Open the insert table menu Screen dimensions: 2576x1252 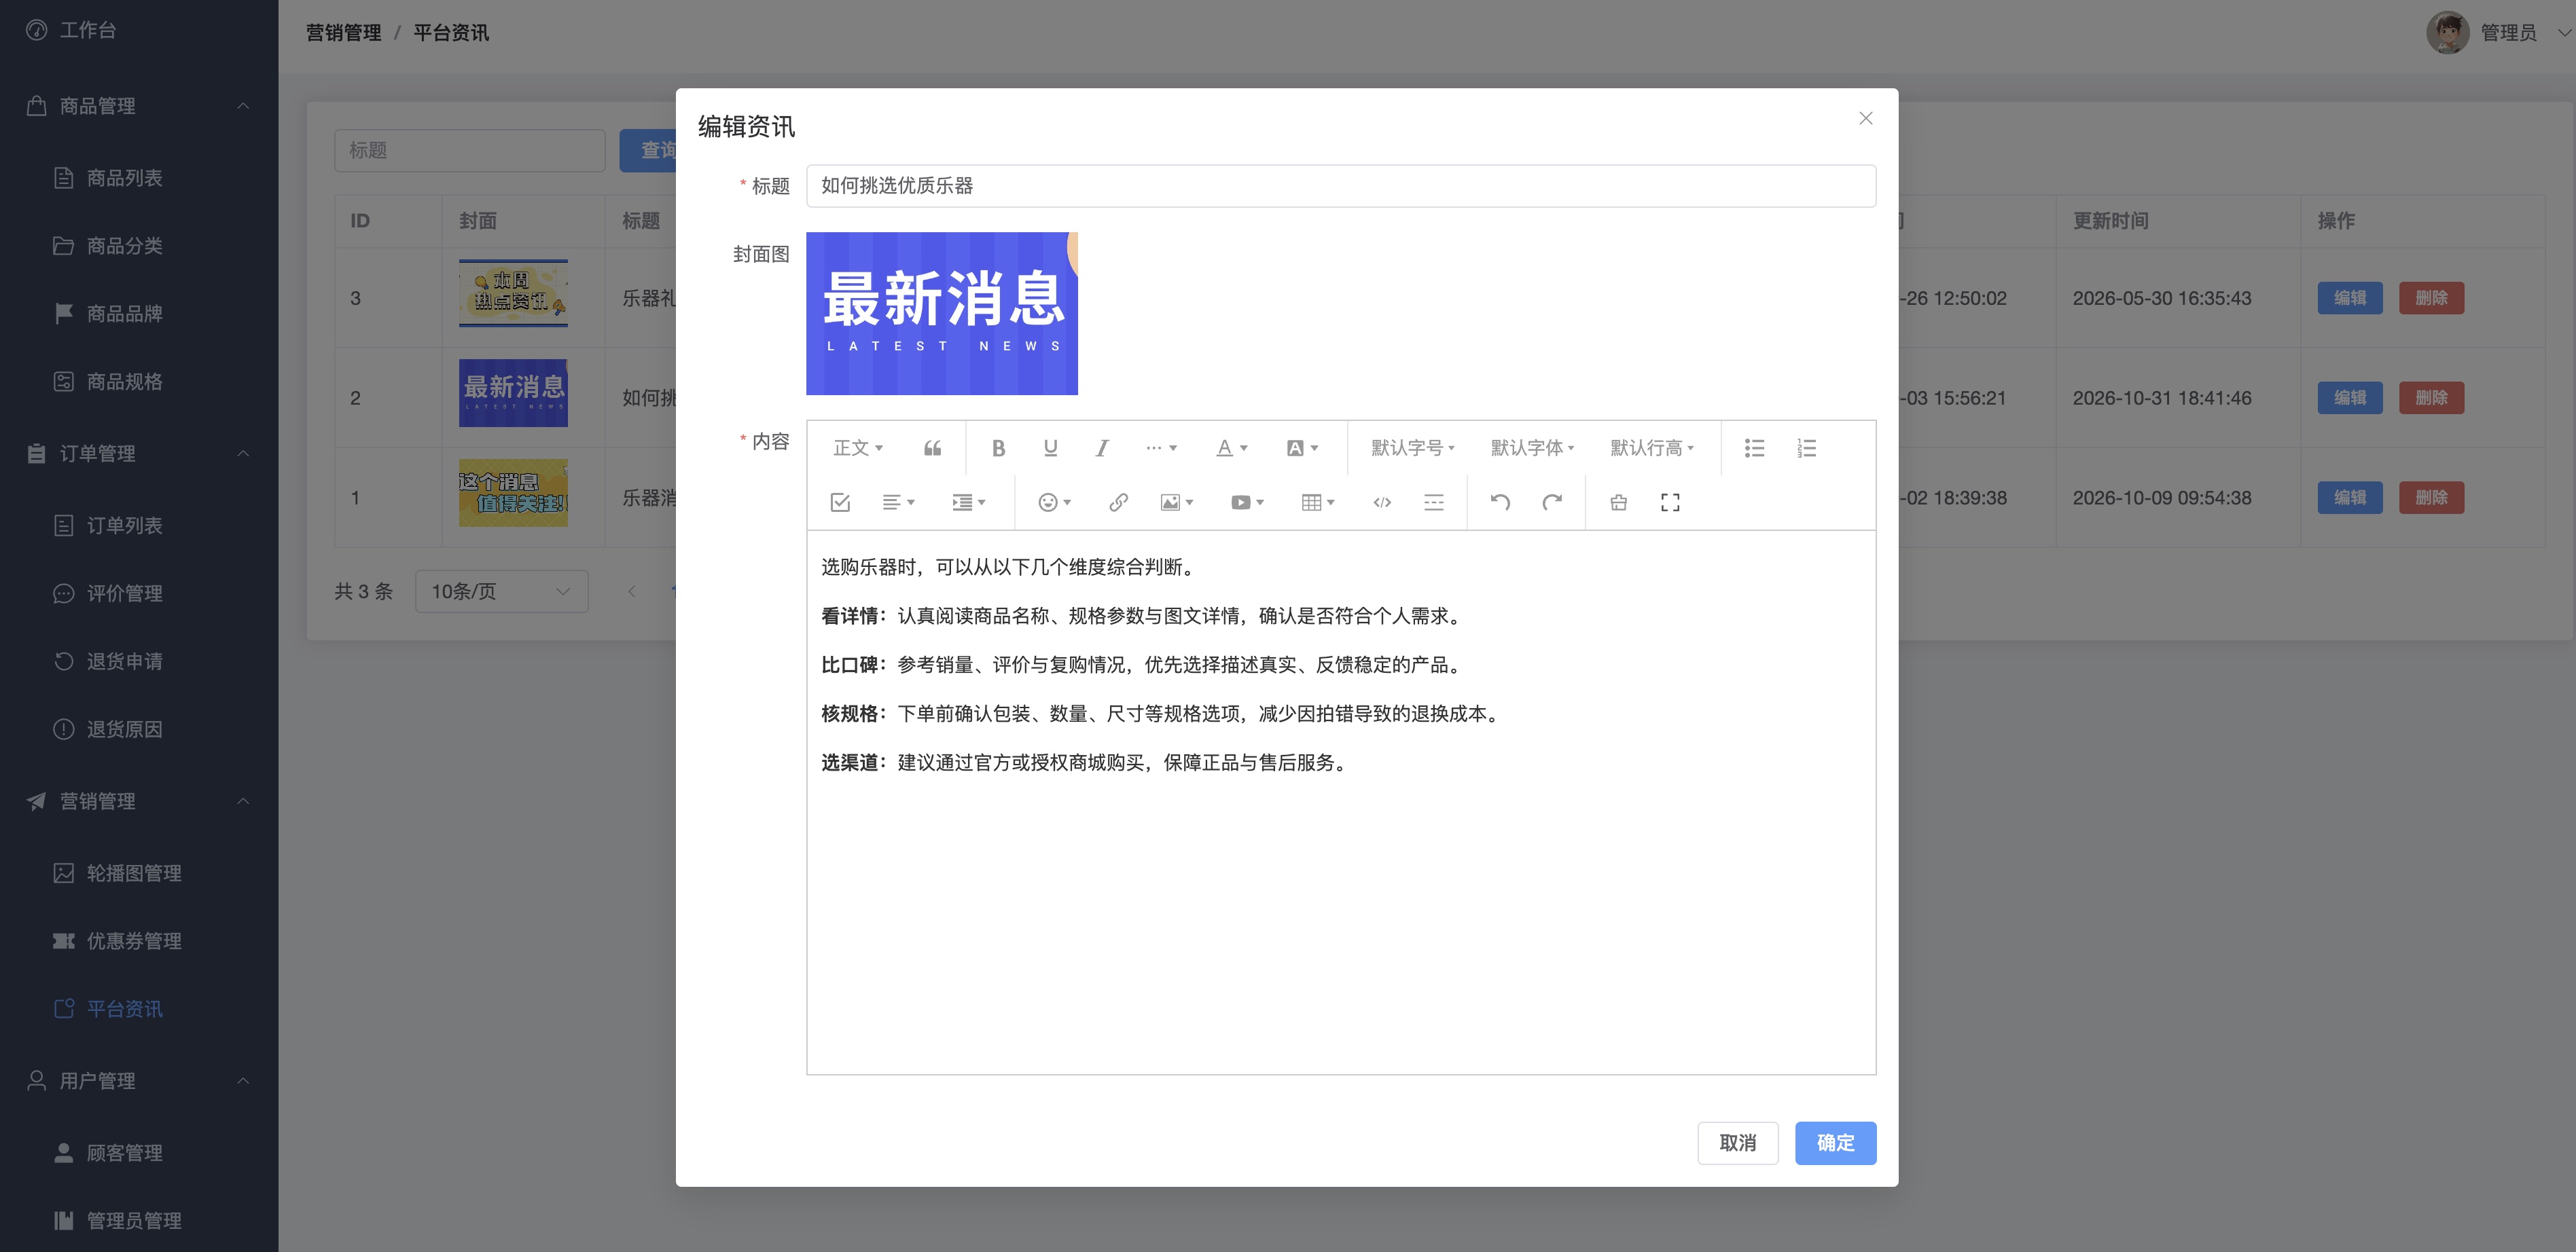(1318, 502)
